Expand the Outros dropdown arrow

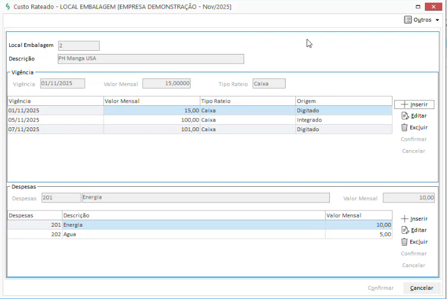(437, 20)
